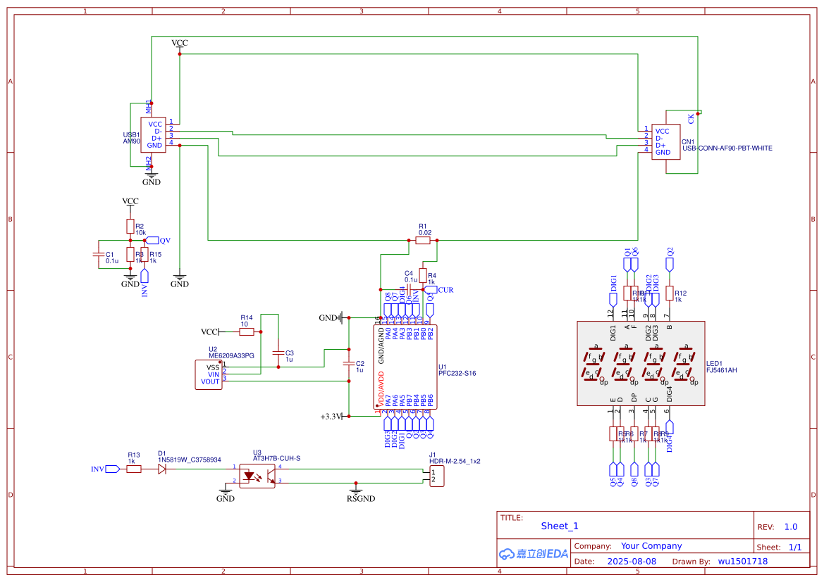Viewport: 824px width, 582px height.
Task: Click the 'Your Company' text
Action: coord(651,546)
